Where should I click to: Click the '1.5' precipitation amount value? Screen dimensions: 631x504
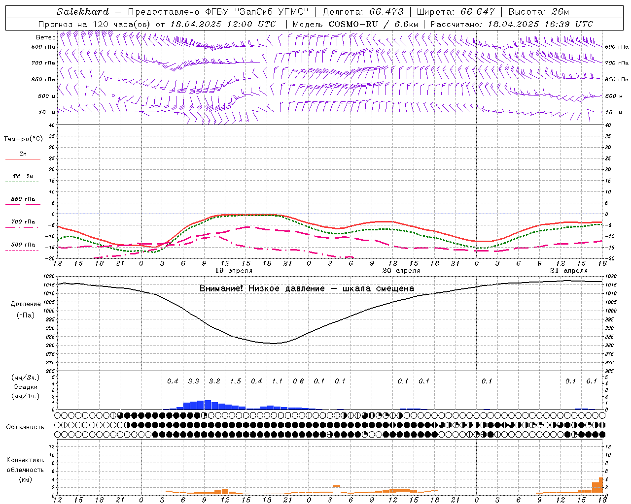pos(236,381)
